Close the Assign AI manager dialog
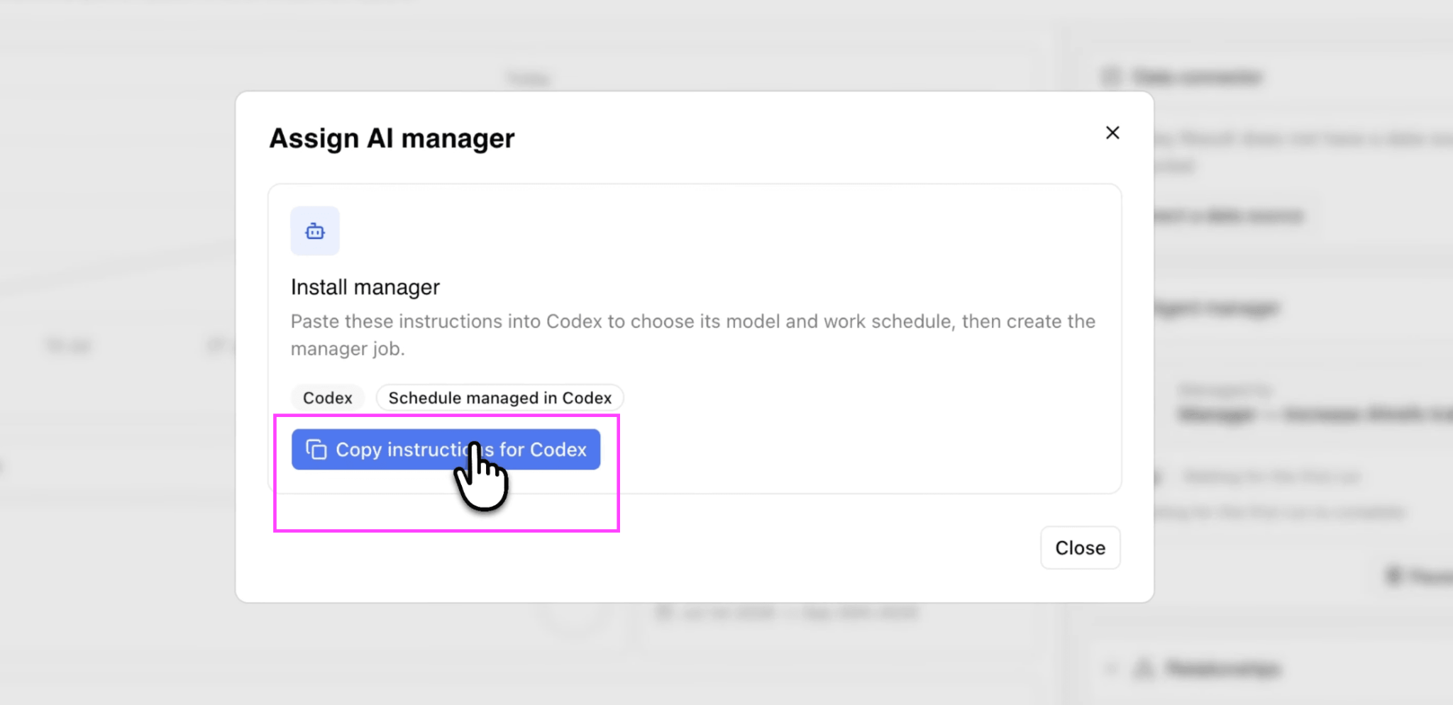 coord(1080,548)
